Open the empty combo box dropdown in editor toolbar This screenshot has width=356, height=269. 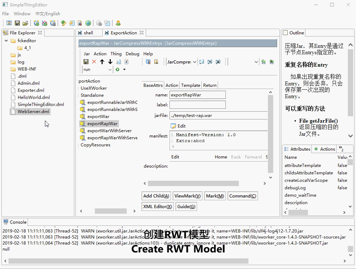[256, 62]
